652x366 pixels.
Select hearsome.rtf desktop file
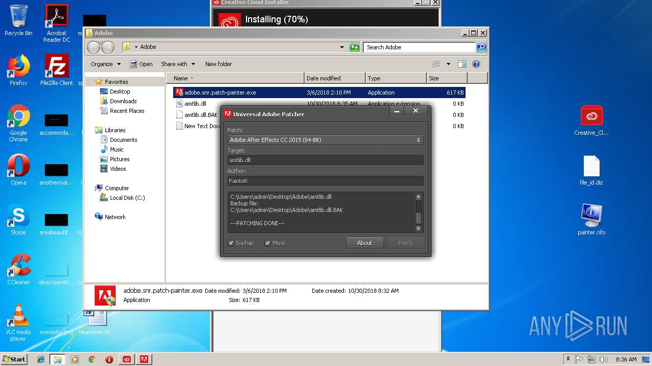(x=95, y=322)
